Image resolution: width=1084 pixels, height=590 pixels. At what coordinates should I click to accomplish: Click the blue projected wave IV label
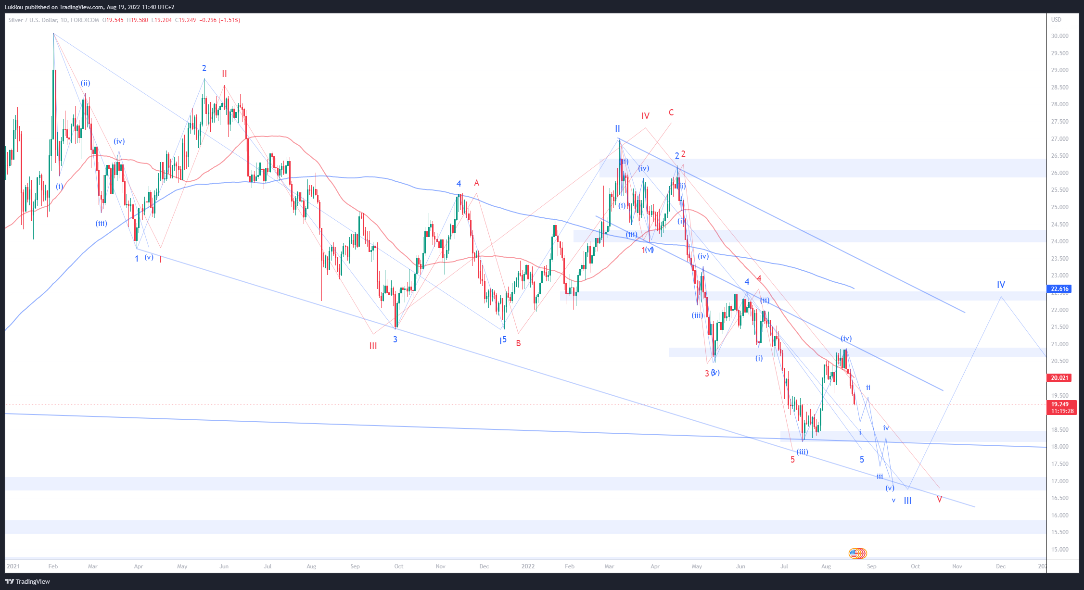tap(1001, 285)
